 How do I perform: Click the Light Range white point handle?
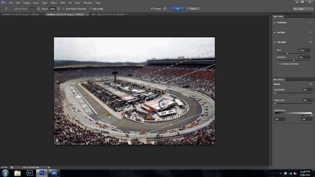point(312,115)
